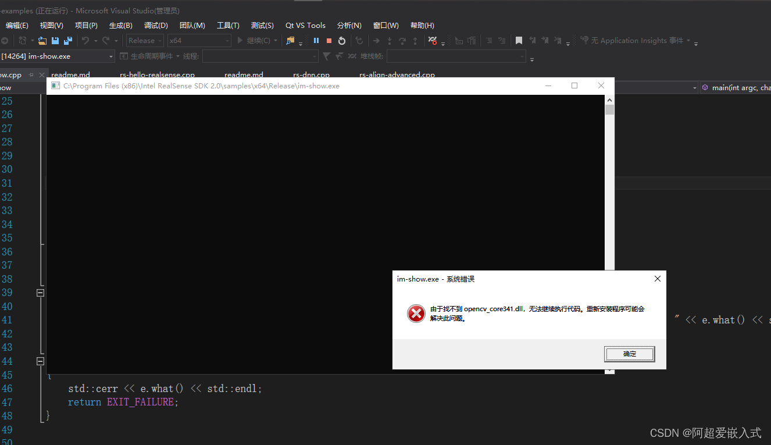Click the breakpoint tools icon with red circle

point(433,41)
